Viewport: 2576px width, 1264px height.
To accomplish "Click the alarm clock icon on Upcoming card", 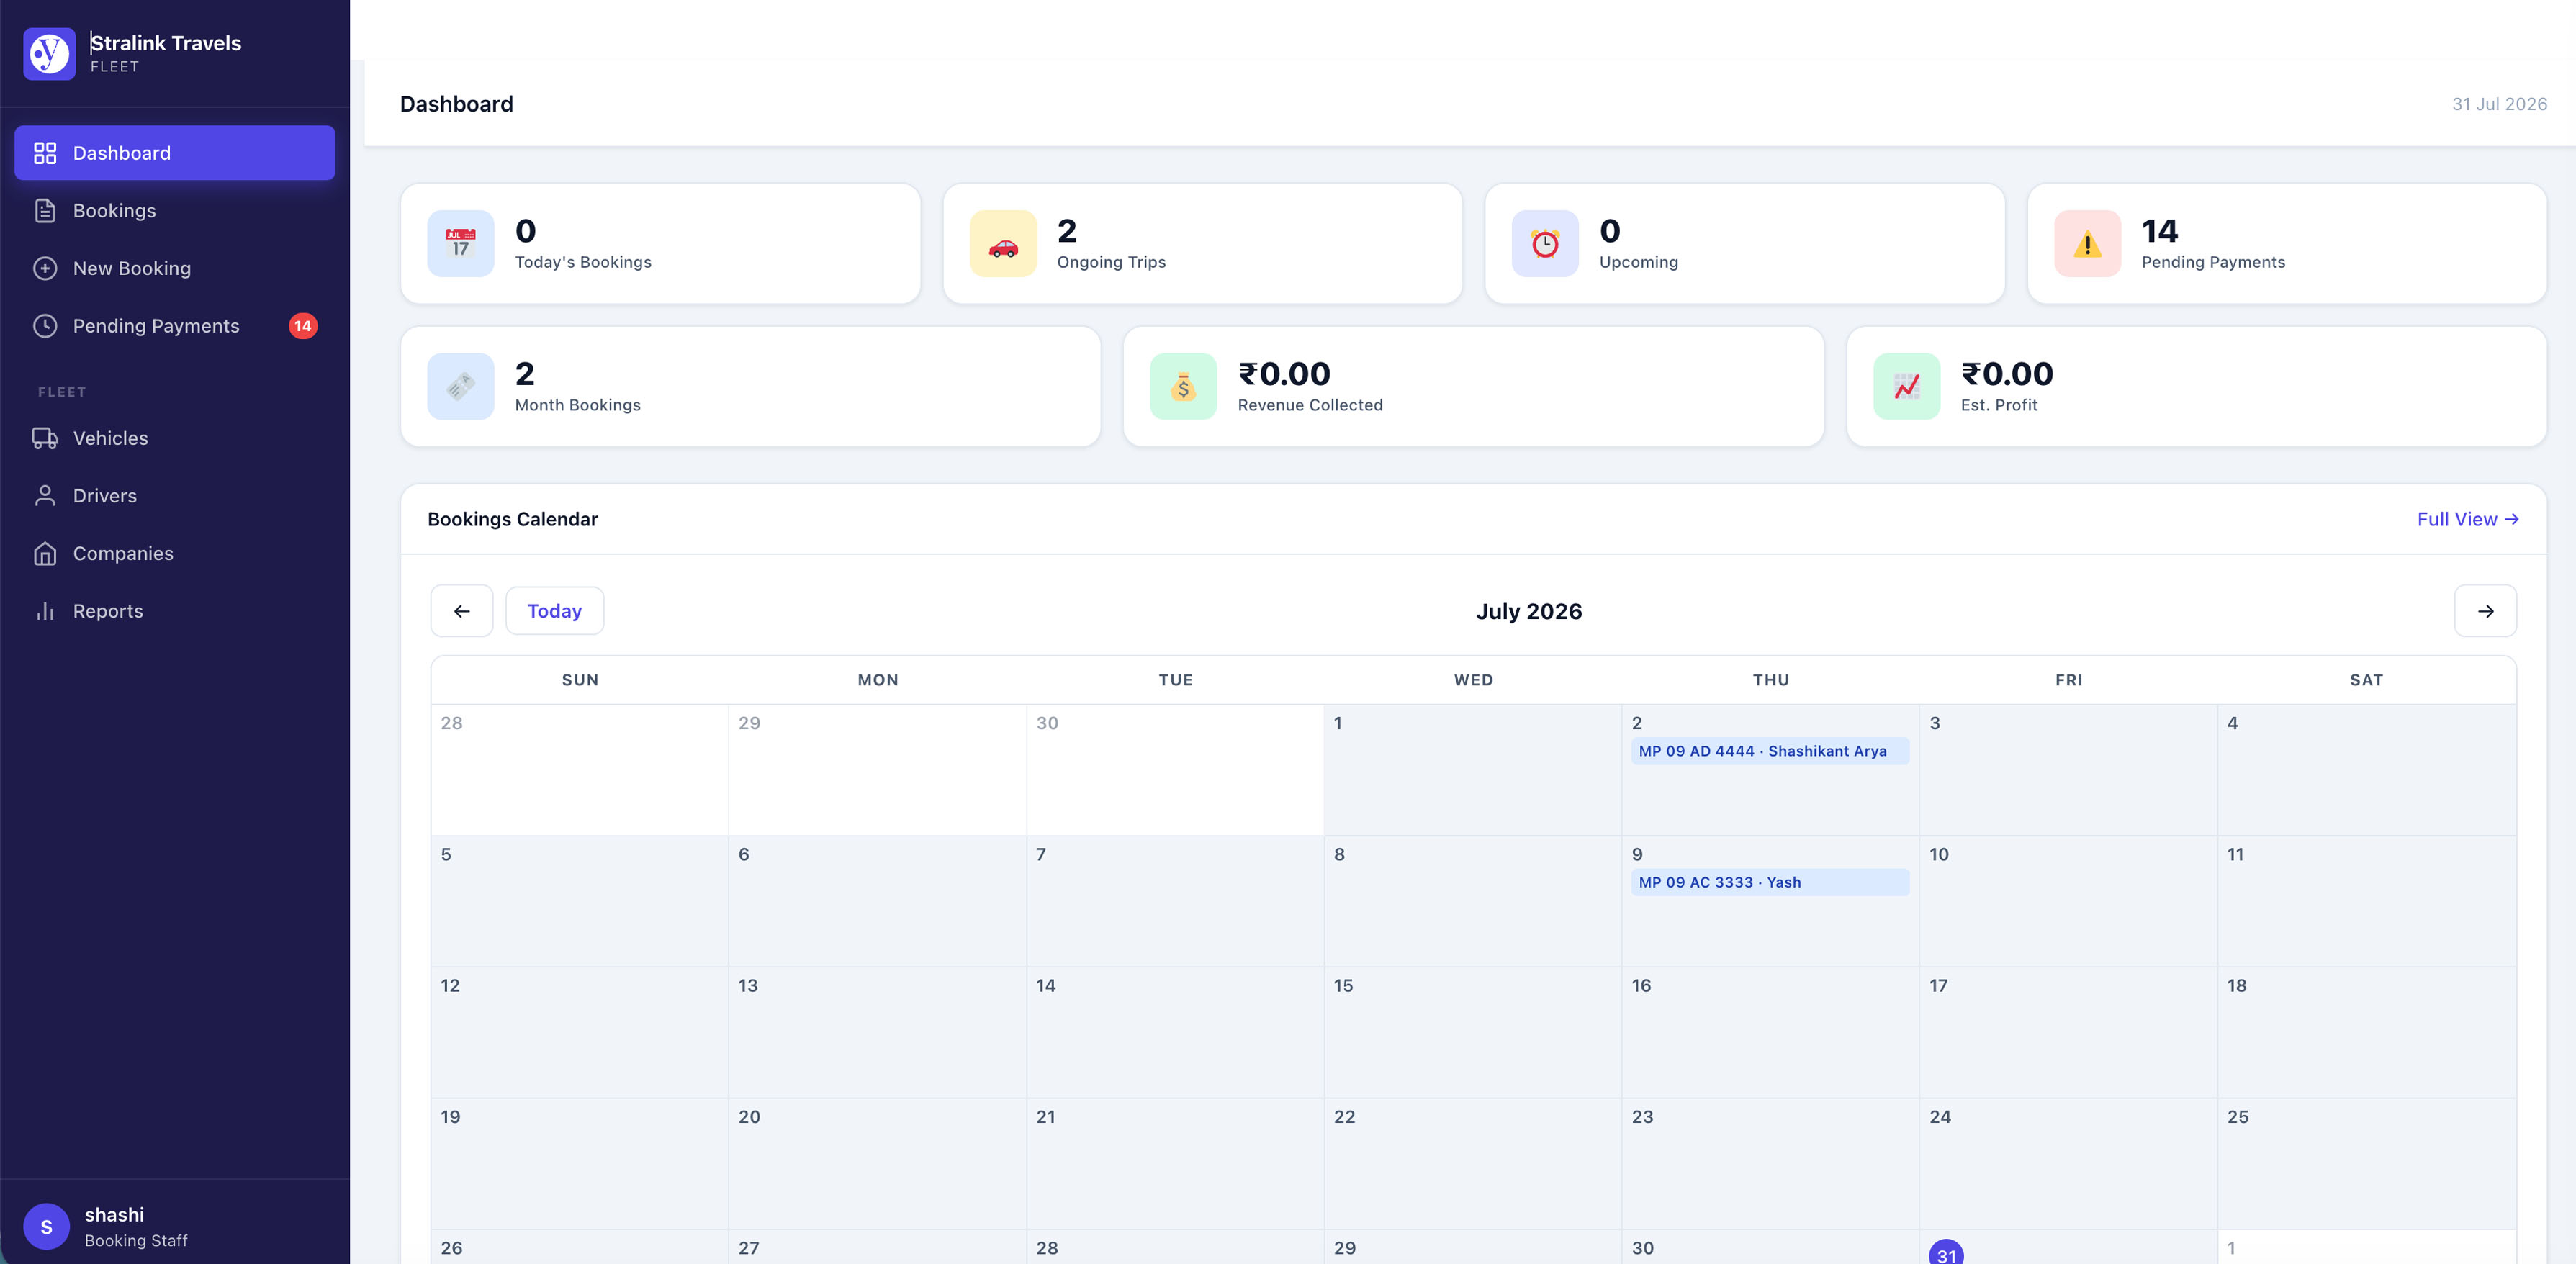I will (1545, 243).
